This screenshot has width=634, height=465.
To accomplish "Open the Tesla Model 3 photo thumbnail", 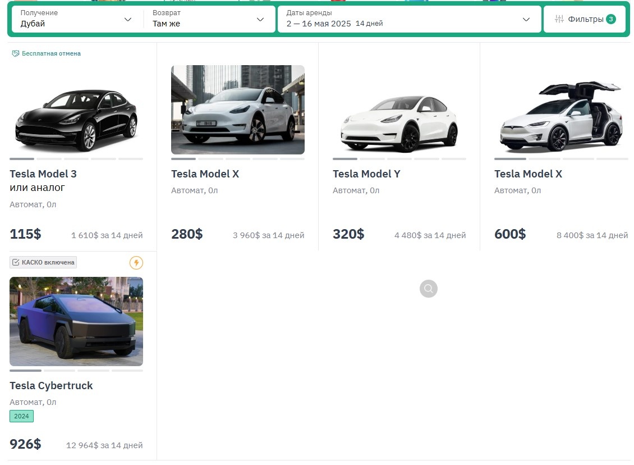I will (x=76, y=119).
